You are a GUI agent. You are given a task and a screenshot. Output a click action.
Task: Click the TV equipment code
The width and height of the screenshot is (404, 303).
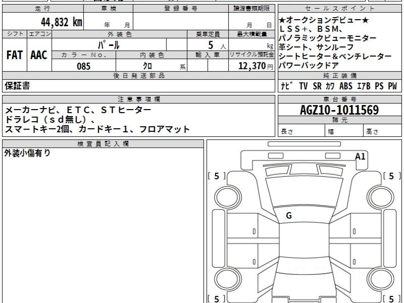tap(303, 86)
